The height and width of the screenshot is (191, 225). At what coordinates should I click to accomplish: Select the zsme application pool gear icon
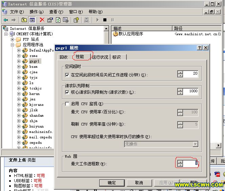point(25,56)
